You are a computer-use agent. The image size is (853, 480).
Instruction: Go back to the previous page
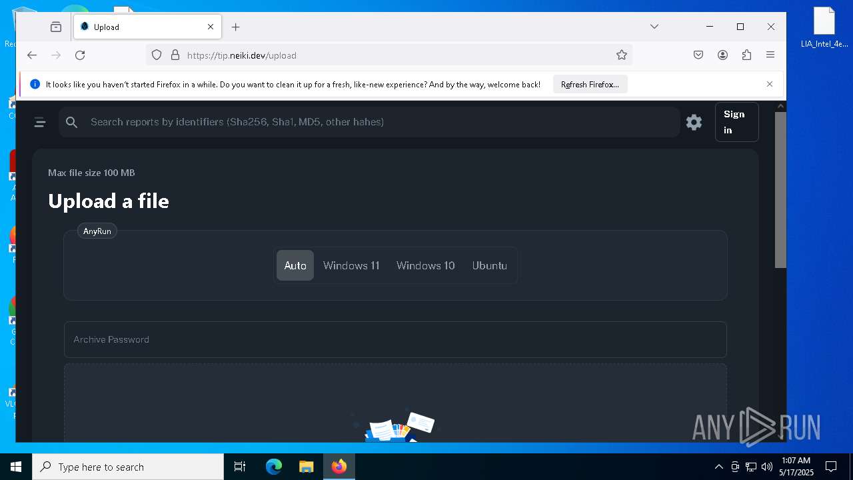[32, 55]
